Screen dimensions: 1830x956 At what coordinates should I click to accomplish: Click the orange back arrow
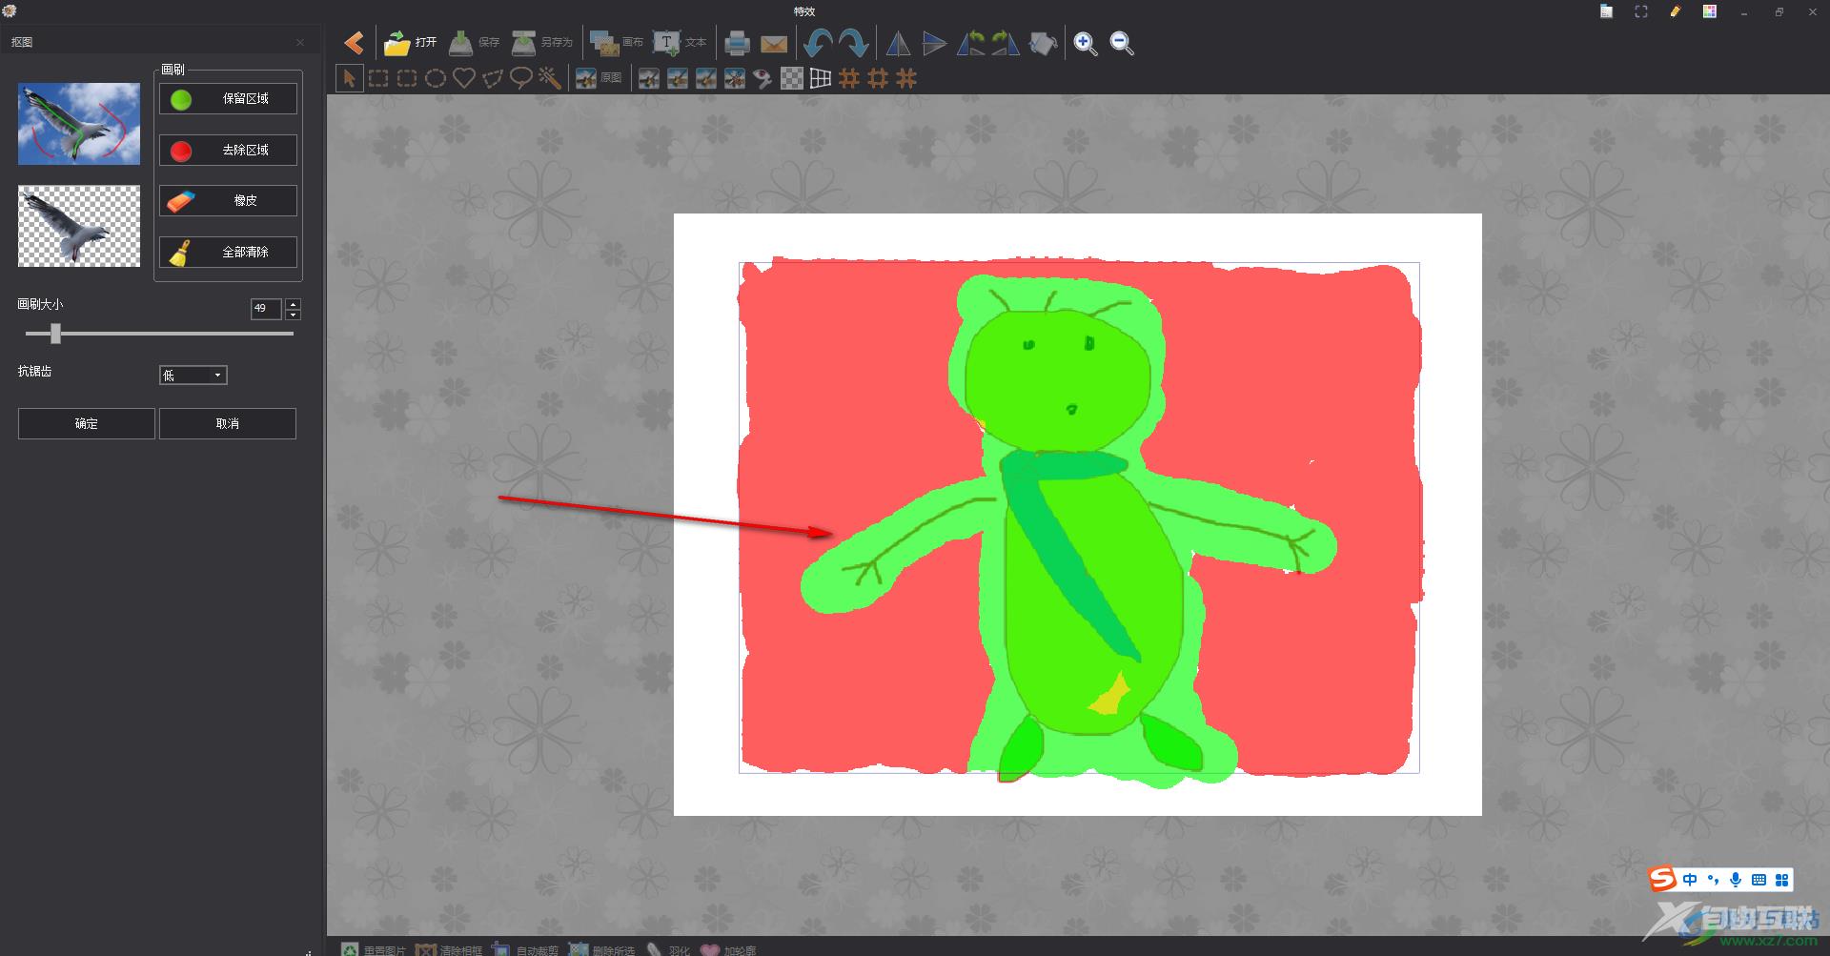point(354,43)
